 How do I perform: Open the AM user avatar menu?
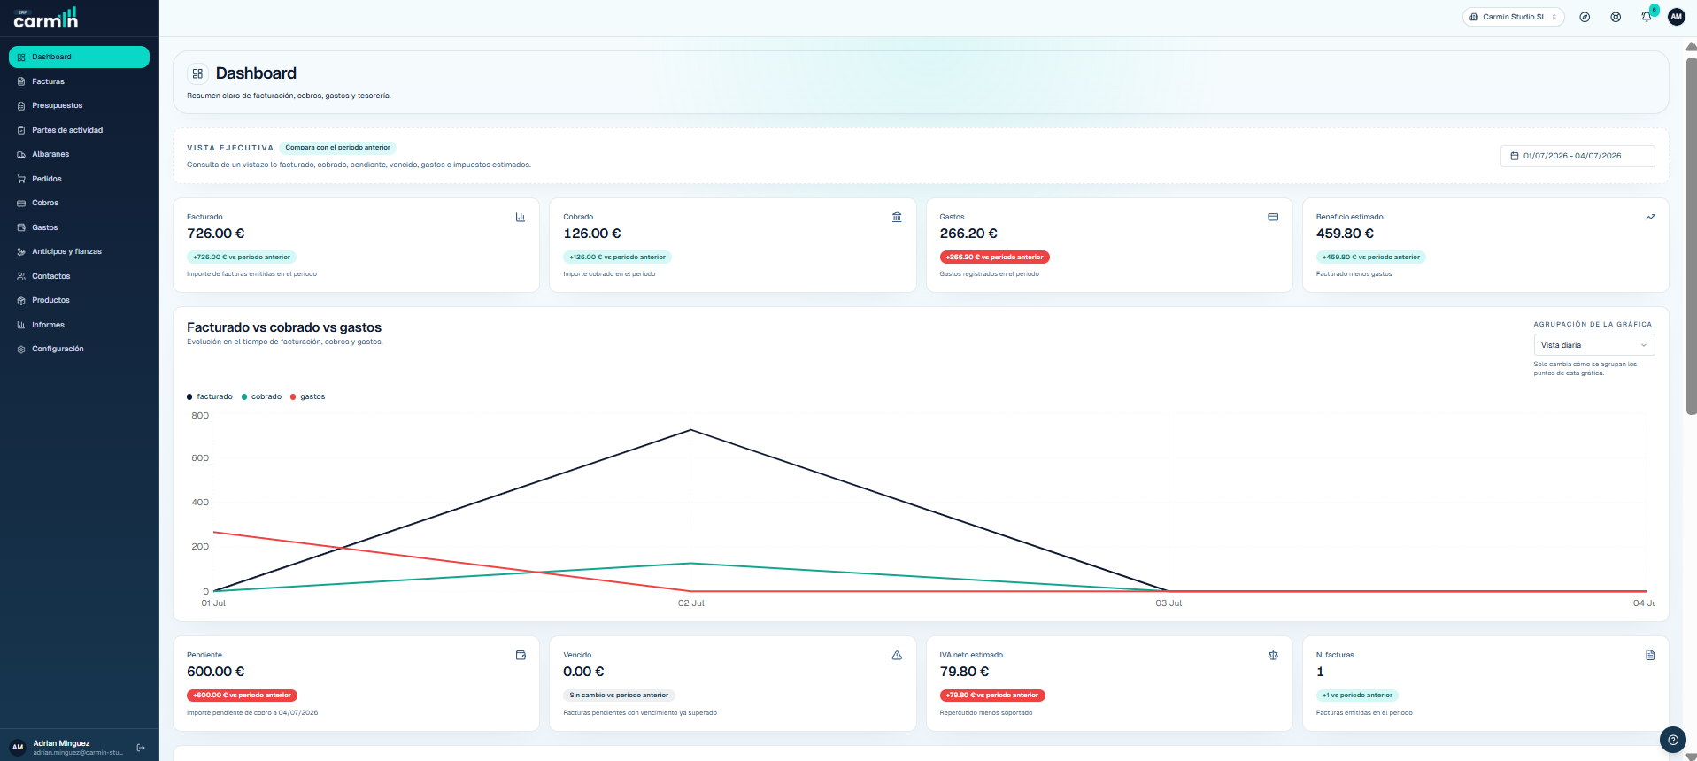[1676, 17]
